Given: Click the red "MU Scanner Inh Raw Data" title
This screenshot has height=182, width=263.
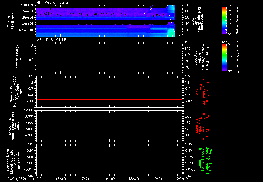Looking at the screenshot, I should [x=202, y=92].
